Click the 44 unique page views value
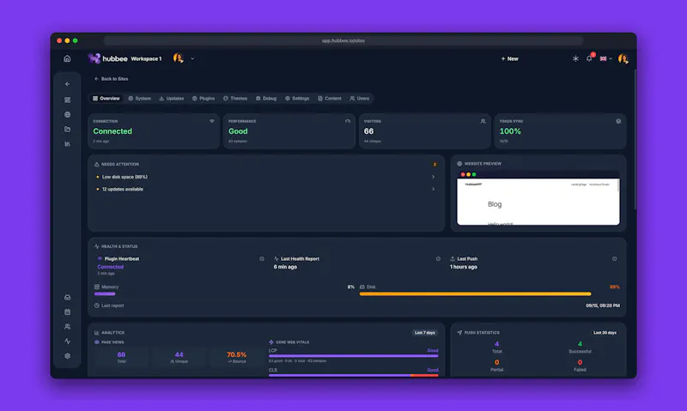Viewport: 687px width, 411px height. pyautogui.click(x=179, y=354)
